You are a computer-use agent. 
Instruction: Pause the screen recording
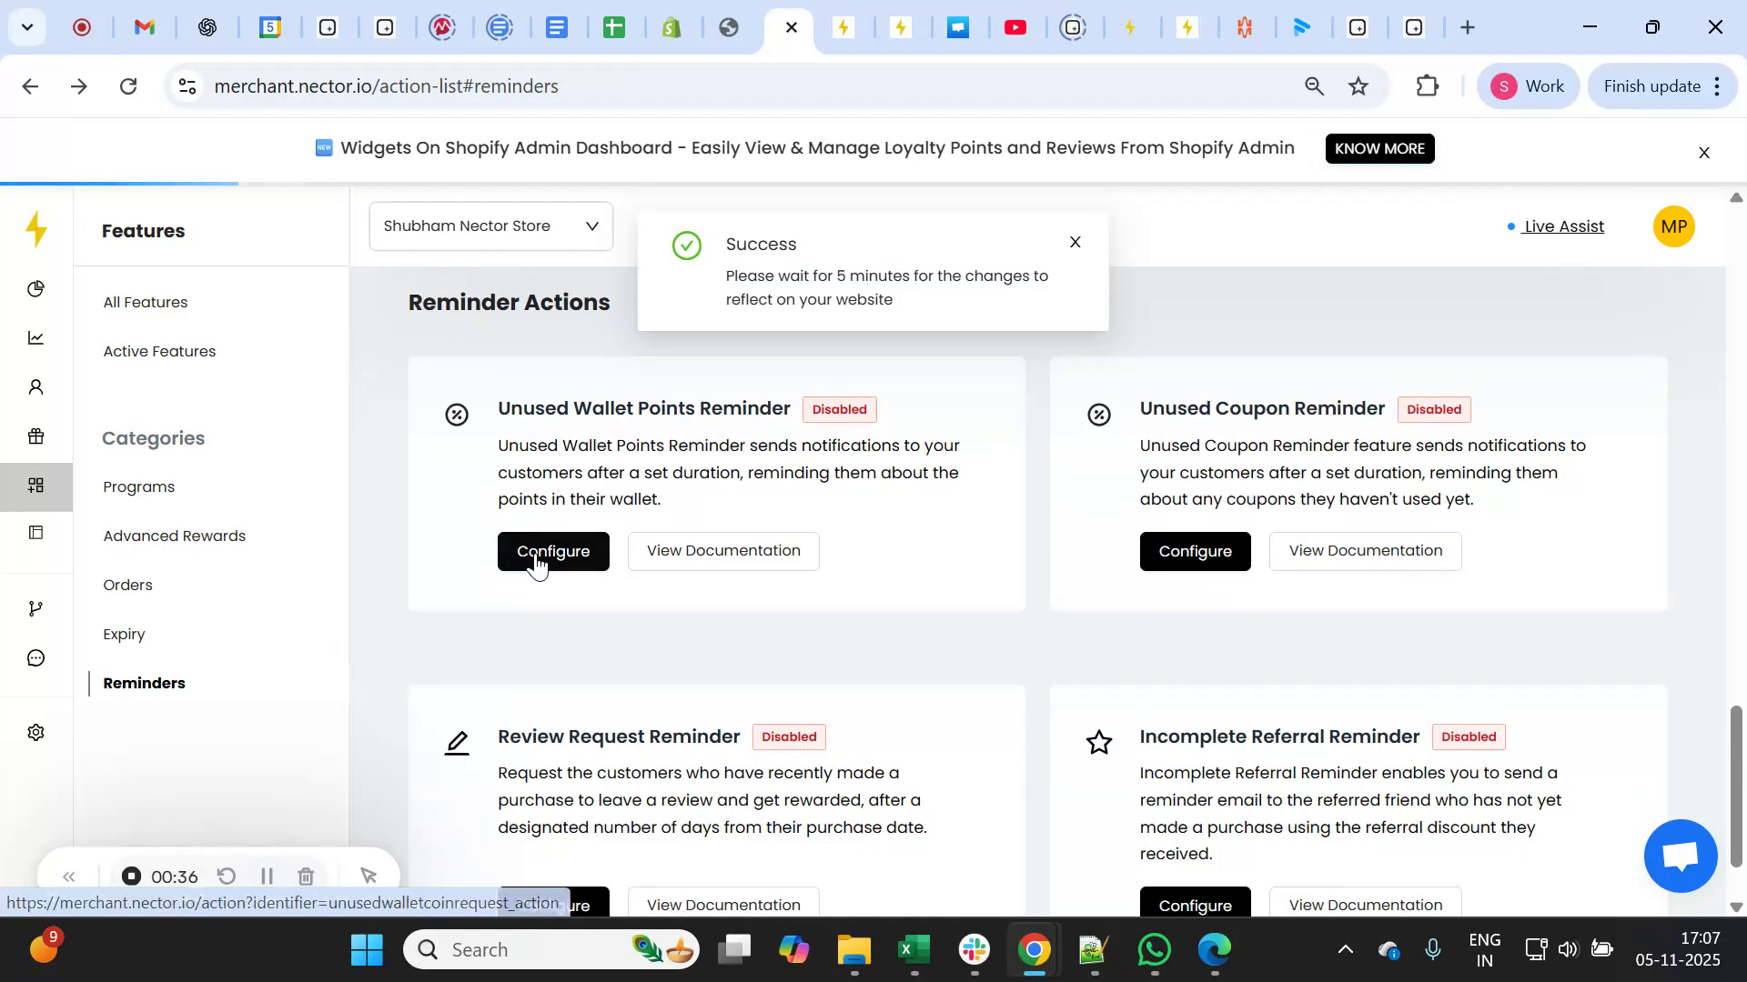(x=267, y=876)
